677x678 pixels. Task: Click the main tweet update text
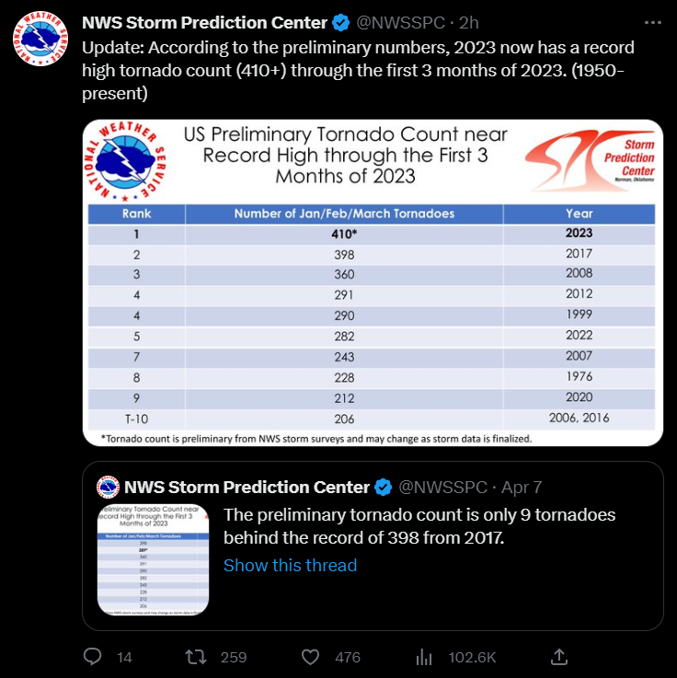tap(359, 57)
